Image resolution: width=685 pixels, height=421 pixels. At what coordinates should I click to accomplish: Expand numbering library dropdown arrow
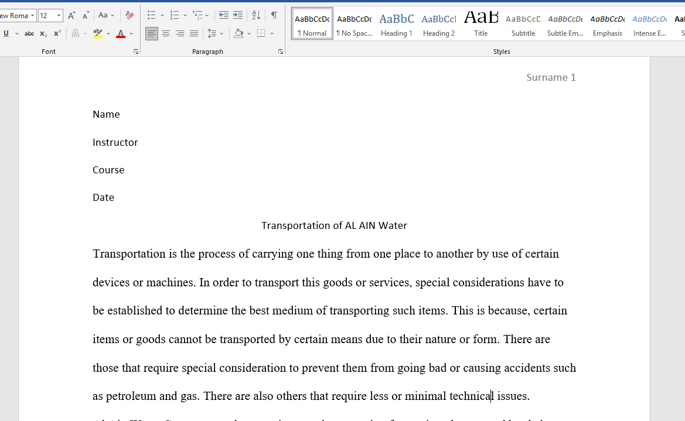185,16
